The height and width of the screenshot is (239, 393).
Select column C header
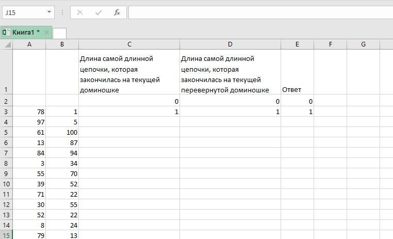pyautogui.click(x=129, y=44)
